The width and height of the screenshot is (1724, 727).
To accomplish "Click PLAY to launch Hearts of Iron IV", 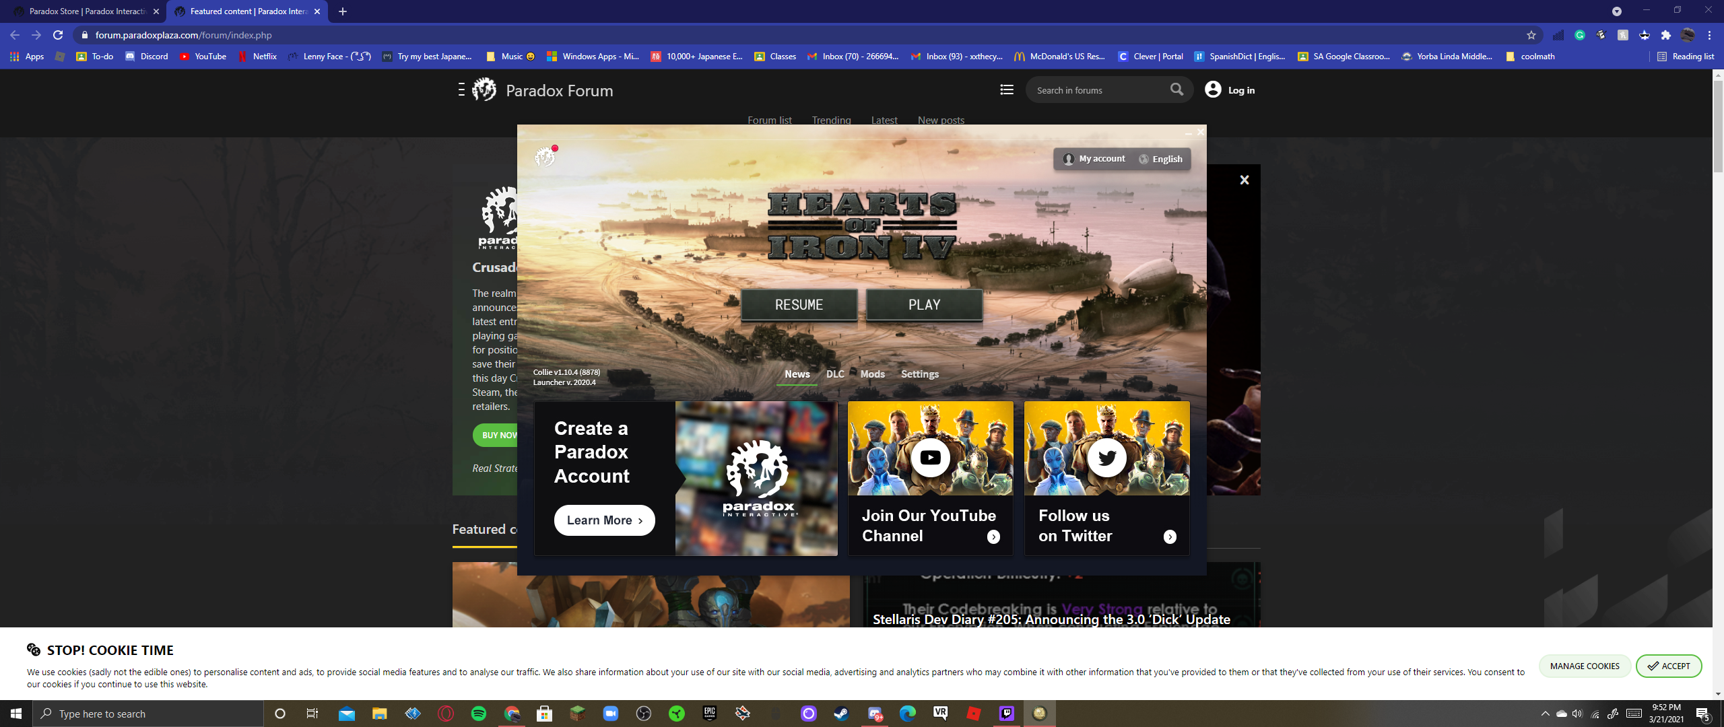I will point(924,305).
